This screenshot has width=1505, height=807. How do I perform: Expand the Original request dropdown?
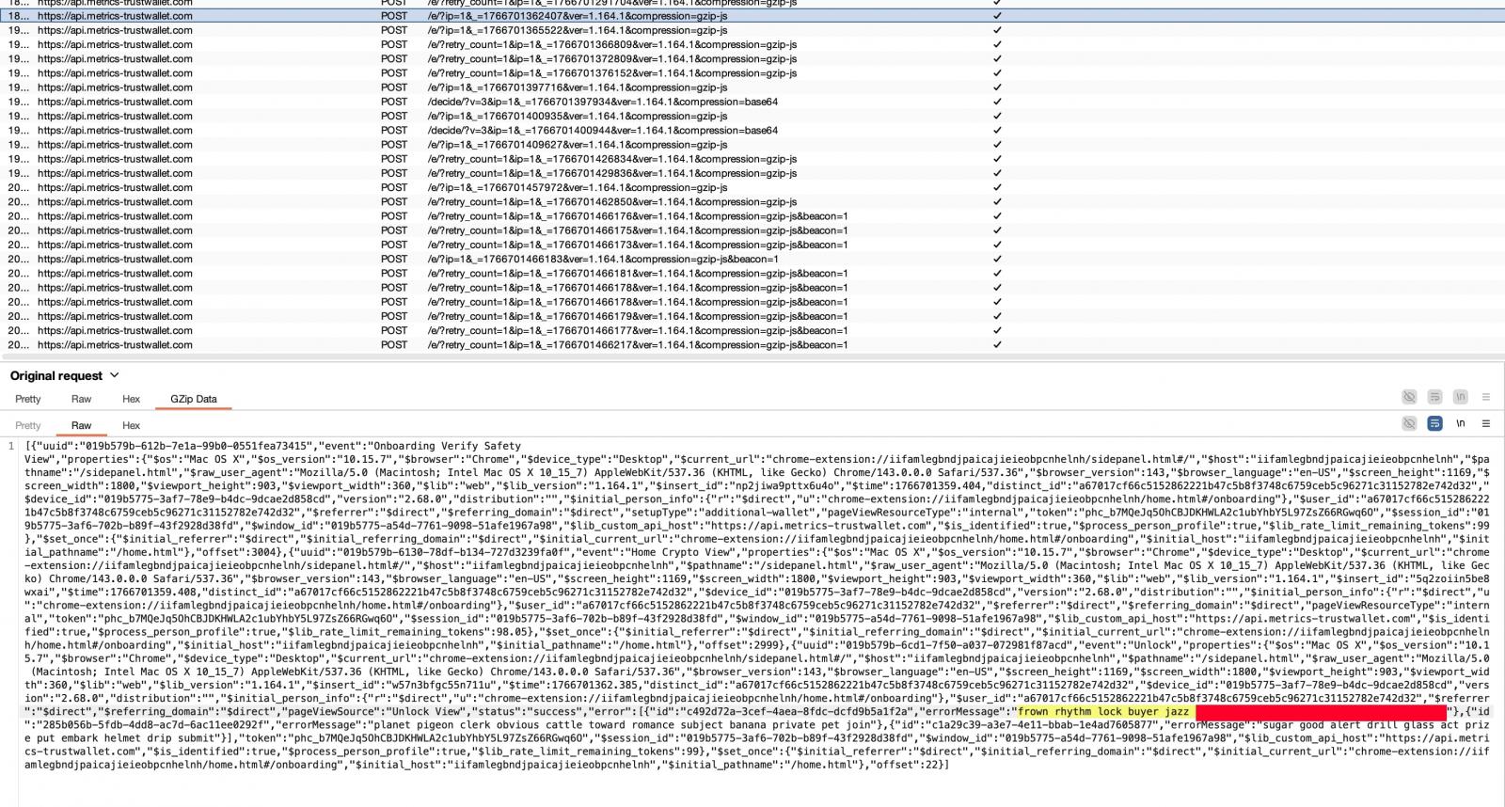115,375
